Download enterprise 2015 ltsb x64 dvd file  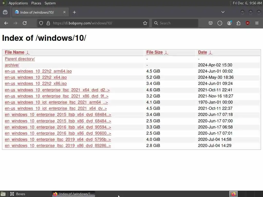[58, 115]
